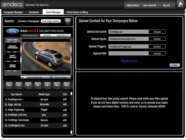Edit the Edge_iAD.zip microsite
Screen dimensions: 186x140
click(x=65, y=104)
